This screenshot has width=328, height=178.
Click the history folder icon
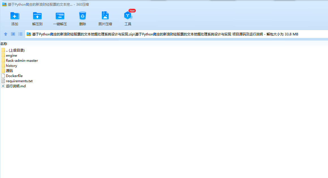3,65
